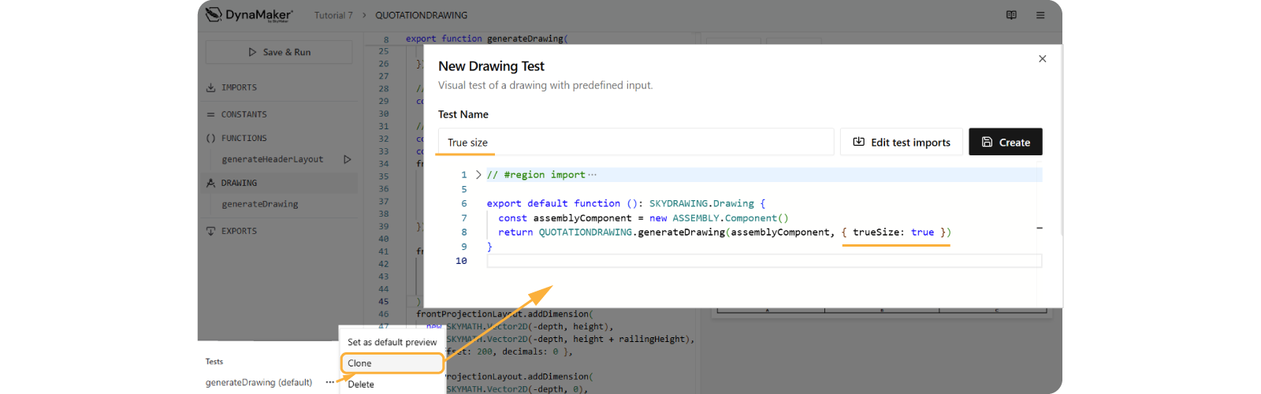
Task: Click the Test Name input field
Action: pos(635,142)
